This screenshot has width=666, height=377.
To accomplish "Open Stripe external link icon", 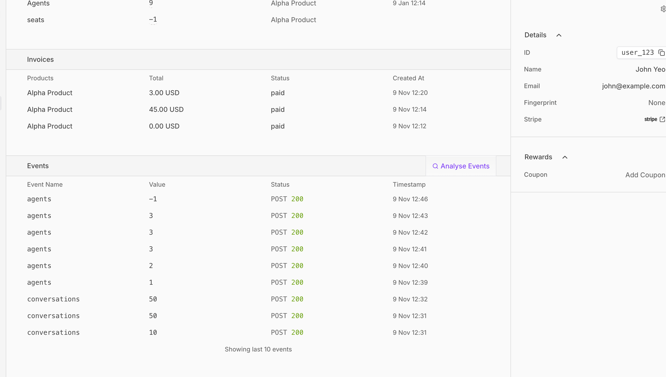I will point(662,119).
